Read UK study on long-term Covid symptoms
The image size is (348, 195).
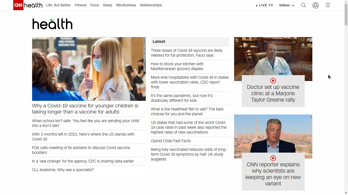[189, 154]
